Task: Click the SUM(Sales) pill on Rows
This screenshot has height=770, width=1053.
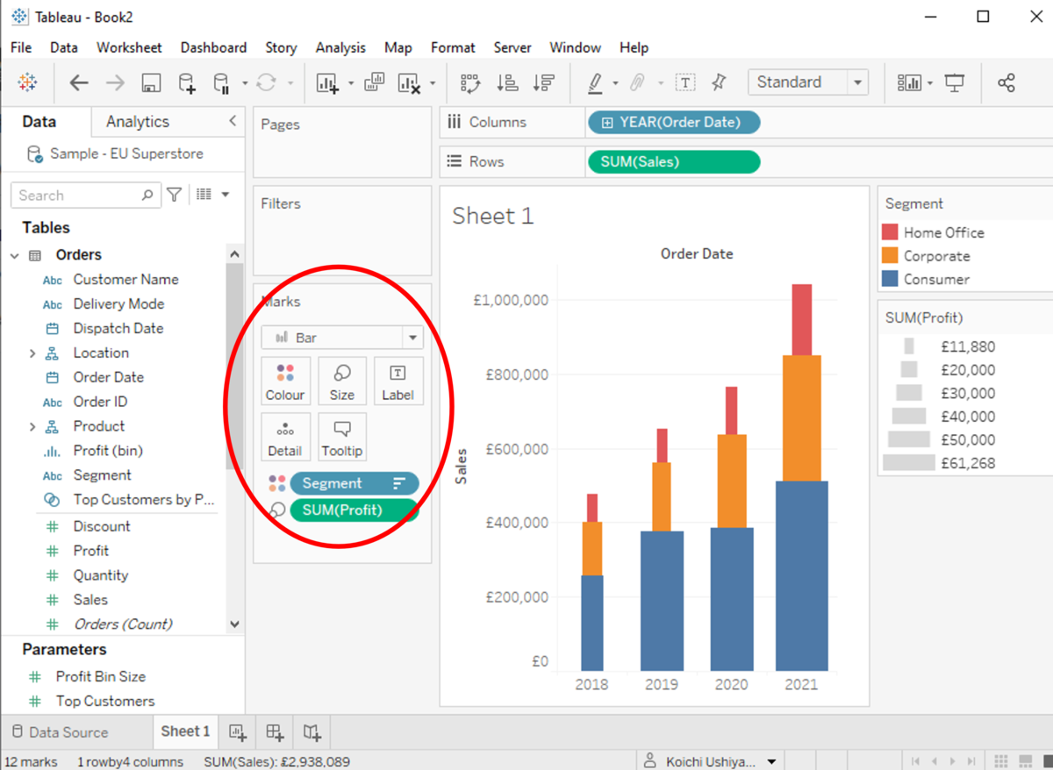Action: [674, 161]
